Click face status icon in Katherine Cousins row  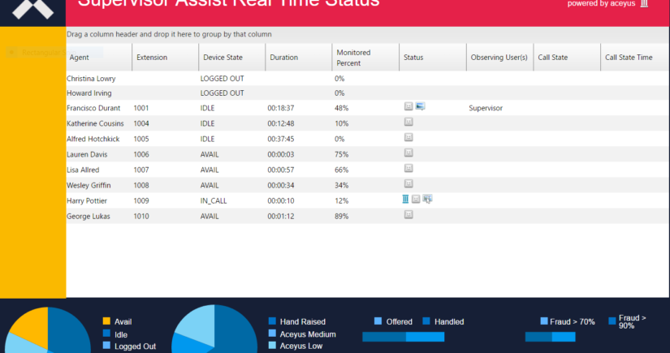408,122
